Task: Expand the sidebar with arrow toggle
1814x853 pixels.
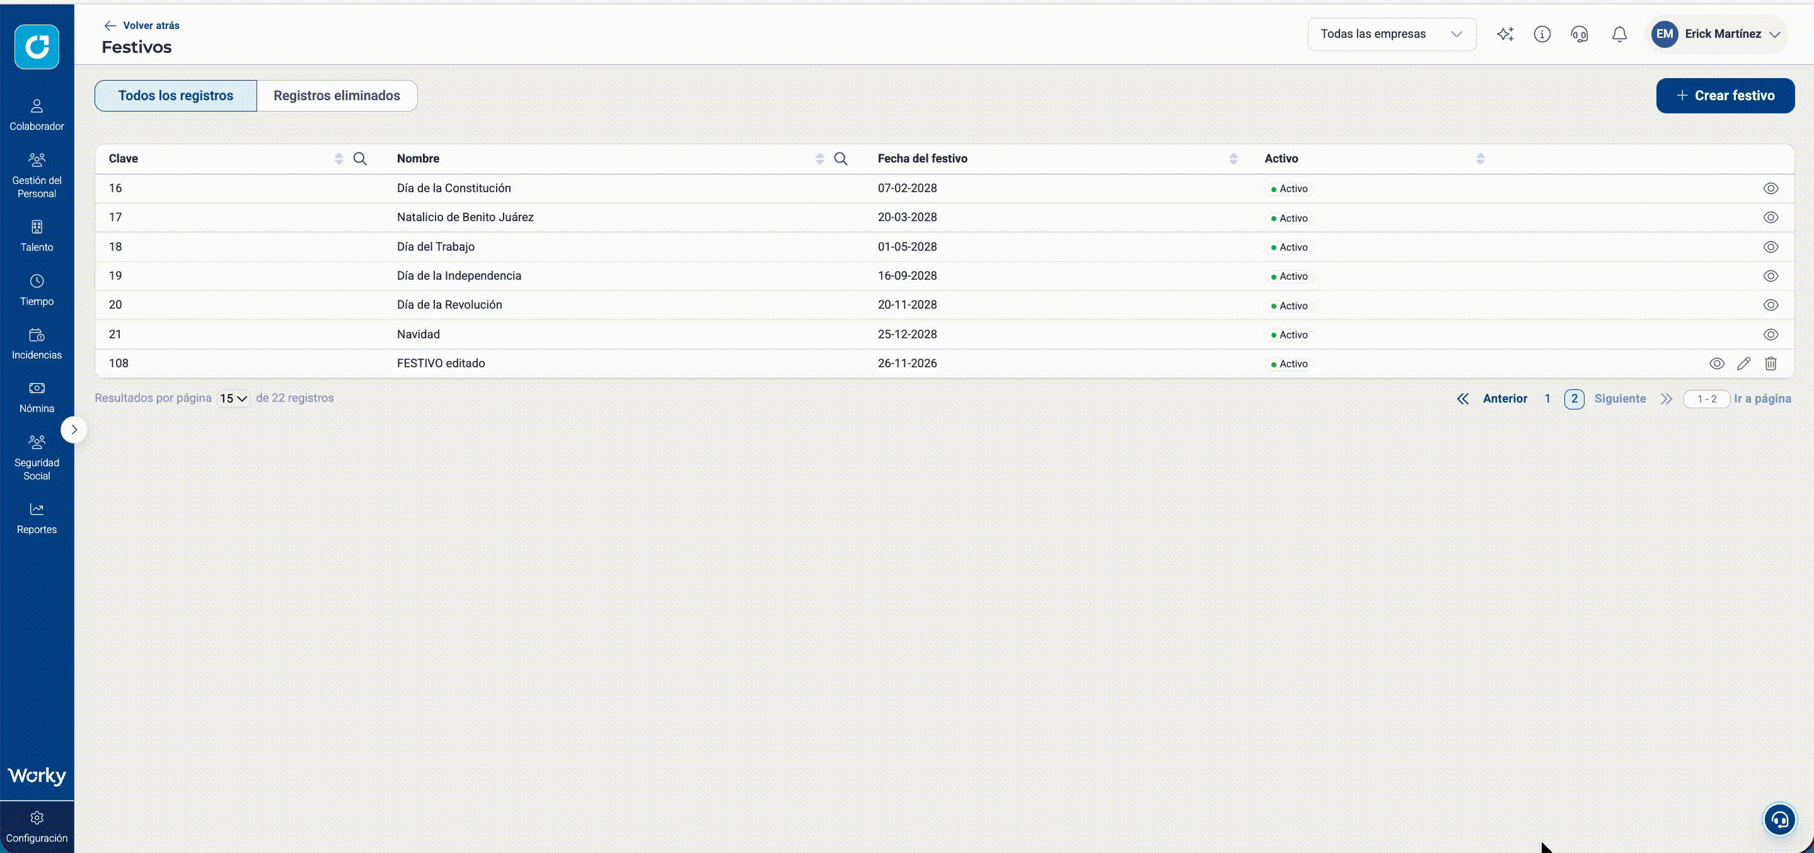Action: point(74,430)
